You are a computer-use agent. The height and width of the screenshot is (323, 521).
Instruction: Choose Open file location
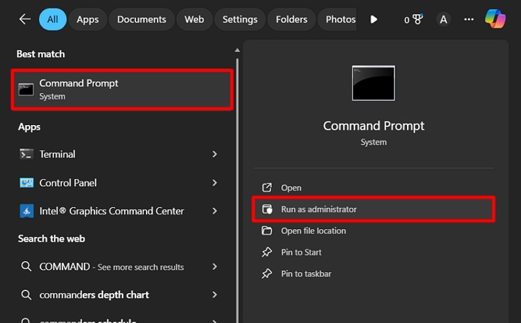click(373, 230)
